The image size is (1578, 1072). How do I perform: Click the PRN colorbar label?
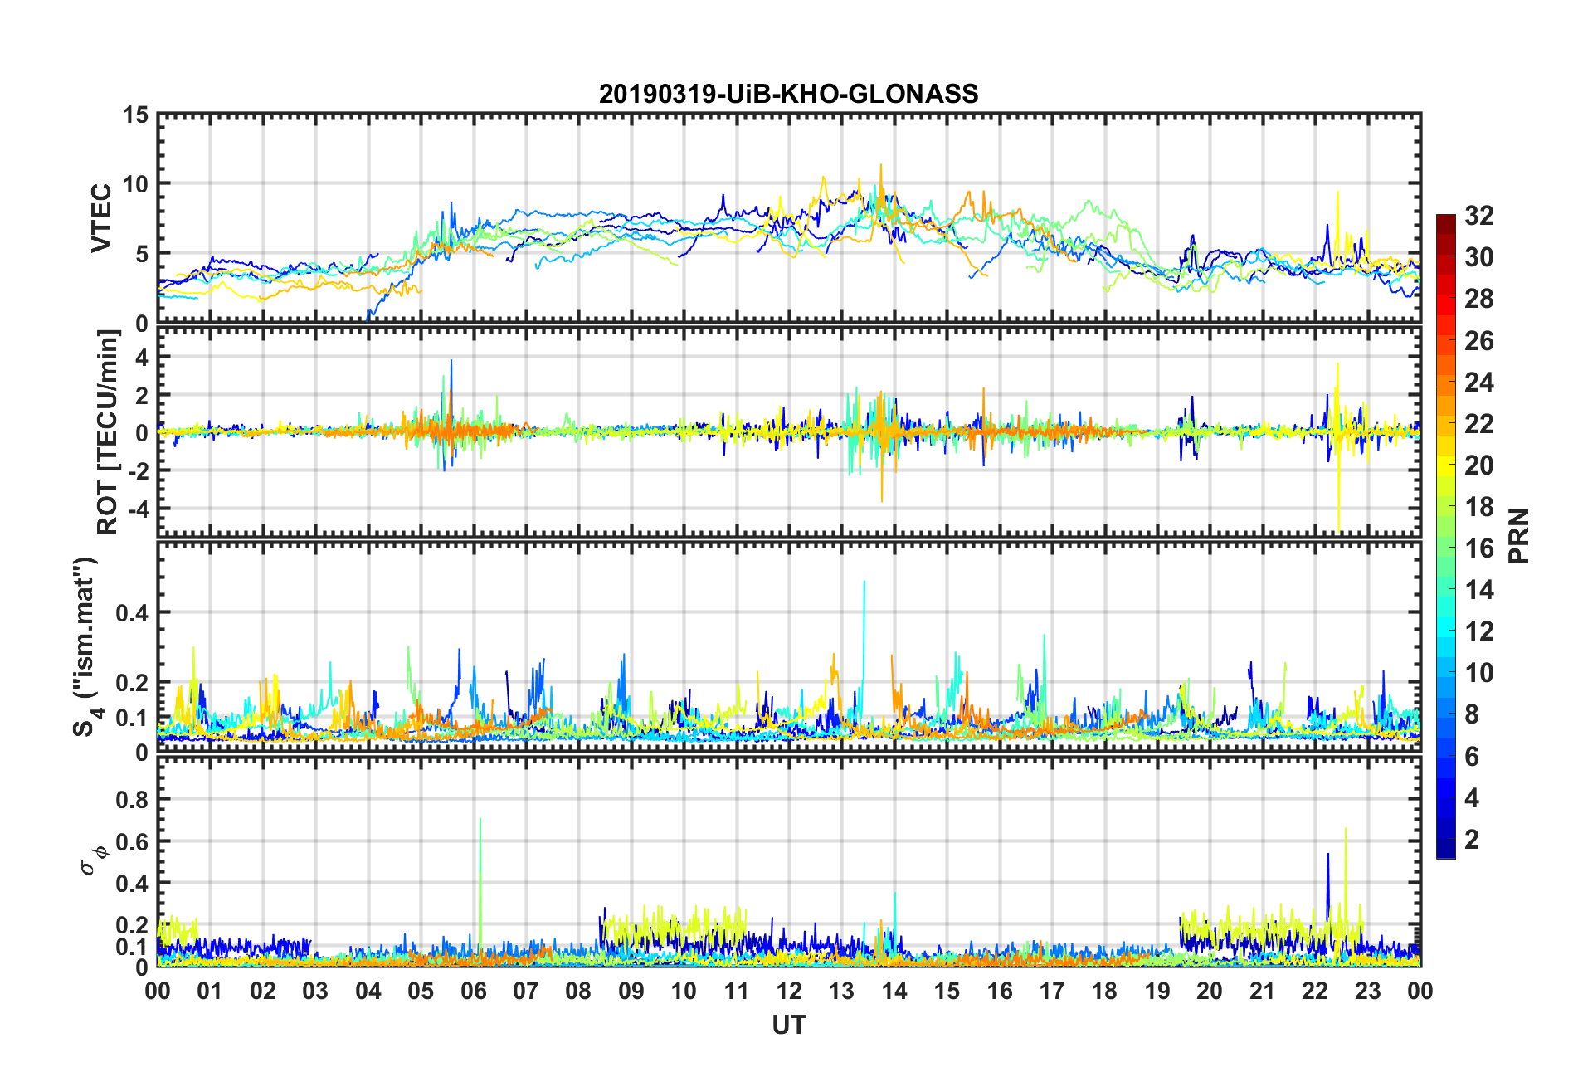(1518, 536)
